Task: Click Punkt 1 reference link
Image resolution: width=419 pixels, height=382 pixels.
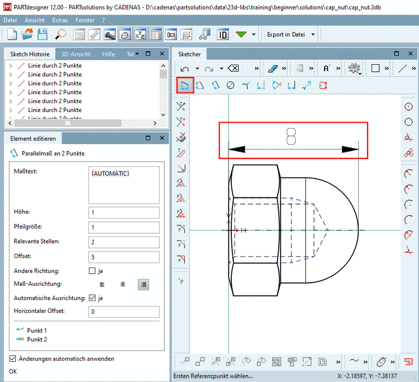Action: pyautogui.click(x=37, y=330)
